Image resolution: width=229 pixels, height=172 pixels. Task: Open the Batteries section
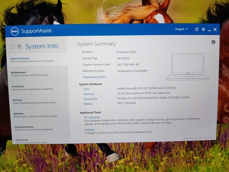[40, 115]
